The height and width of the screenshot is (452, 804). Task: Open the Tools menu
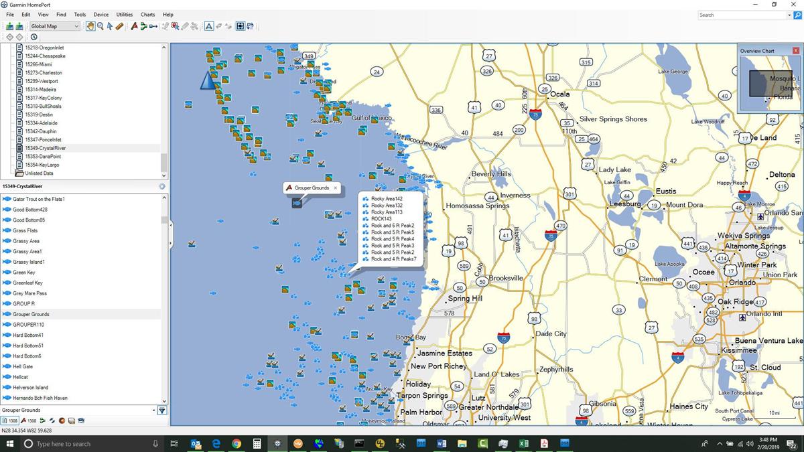point(80,15)
